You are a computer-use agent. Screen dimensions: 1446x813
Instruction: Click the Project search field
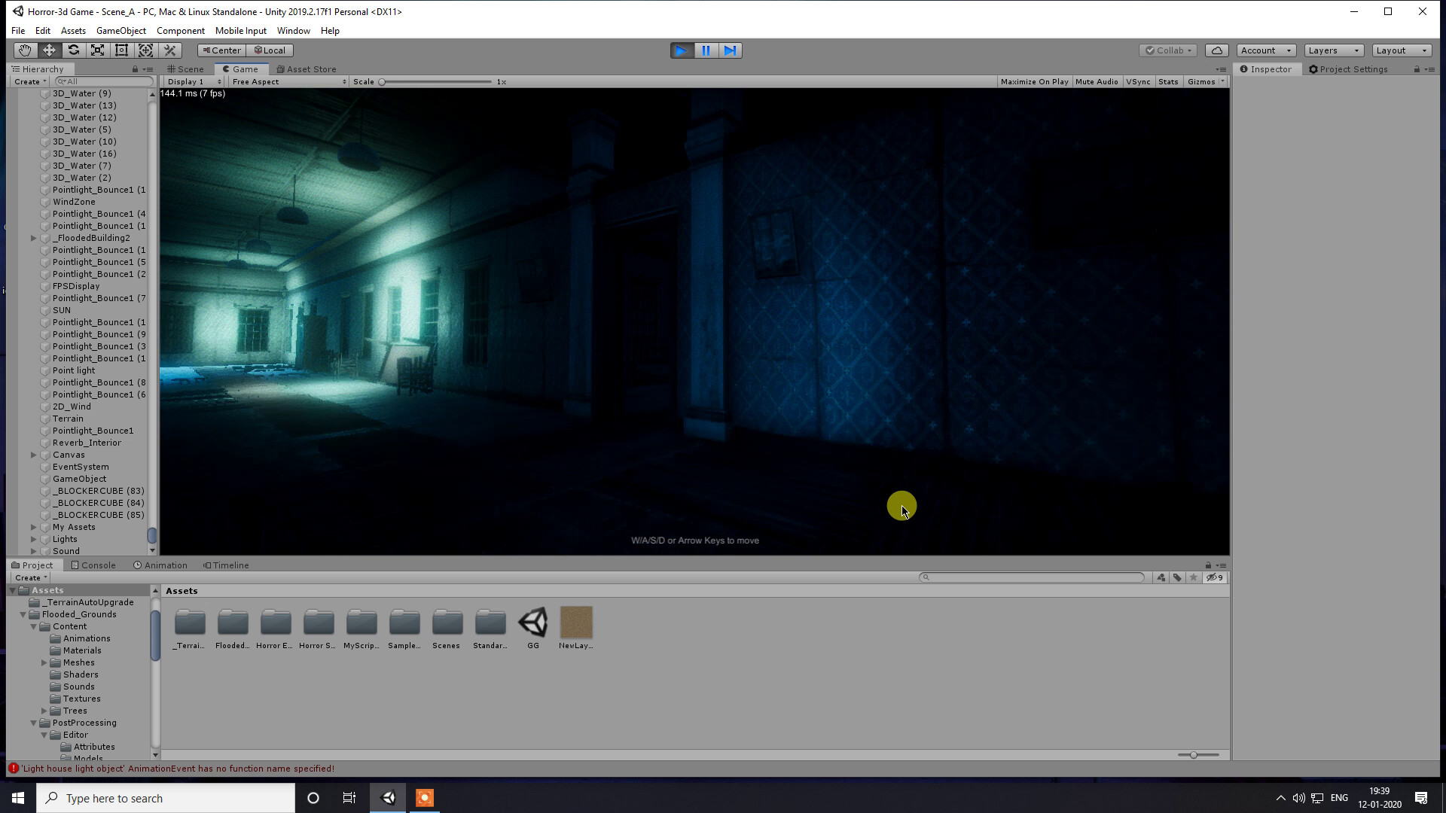pos(1032,577)
